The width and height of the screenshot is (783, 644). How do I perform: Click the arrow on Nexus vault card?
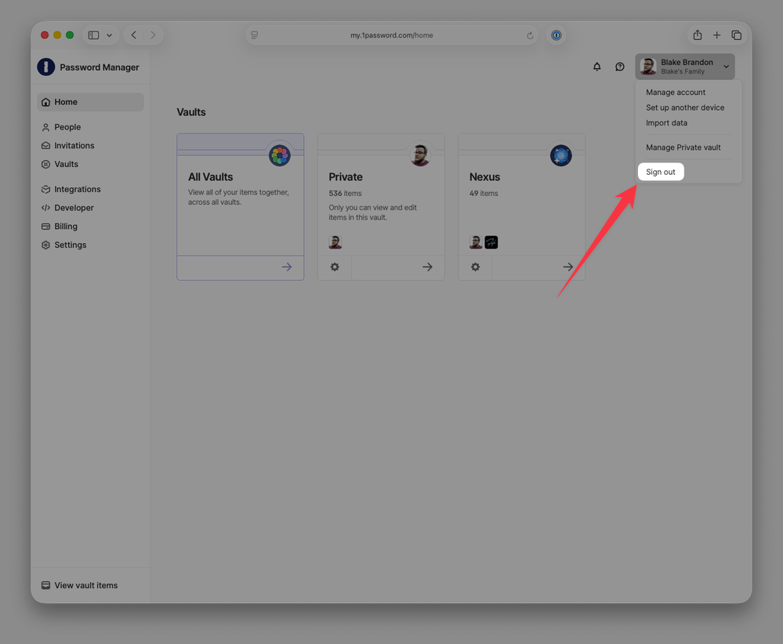567,267
